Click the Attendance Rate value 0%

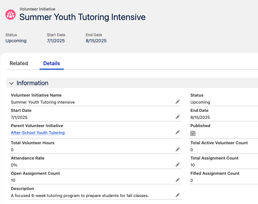14,165
